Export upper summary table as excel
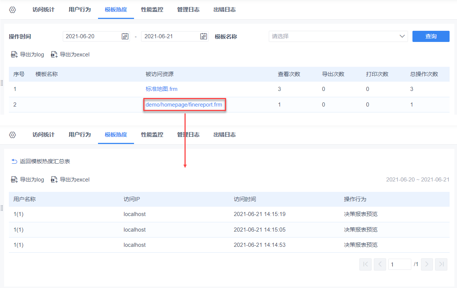The height and width of the screenshot is (288, 457). (x=70, y=55)
